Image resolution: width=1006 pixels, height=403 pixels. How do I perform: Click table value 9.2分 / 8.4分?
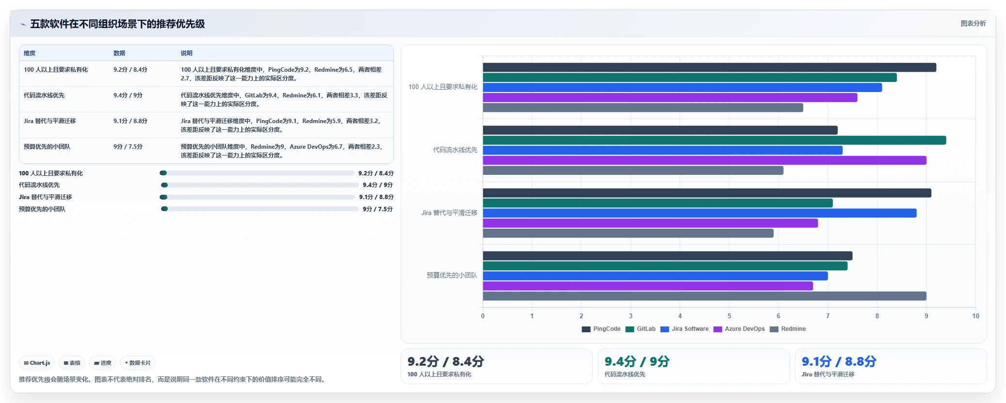[130, 70]
